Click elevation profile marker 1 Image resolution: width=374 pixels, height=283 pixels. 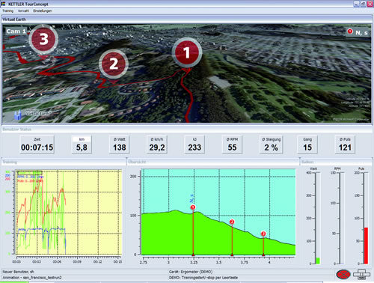point(193,207)
